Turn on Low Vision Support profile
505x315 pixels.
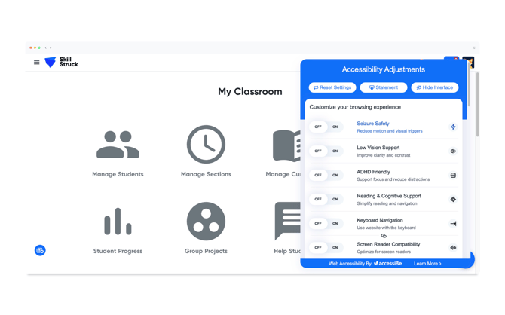(335, 151)
